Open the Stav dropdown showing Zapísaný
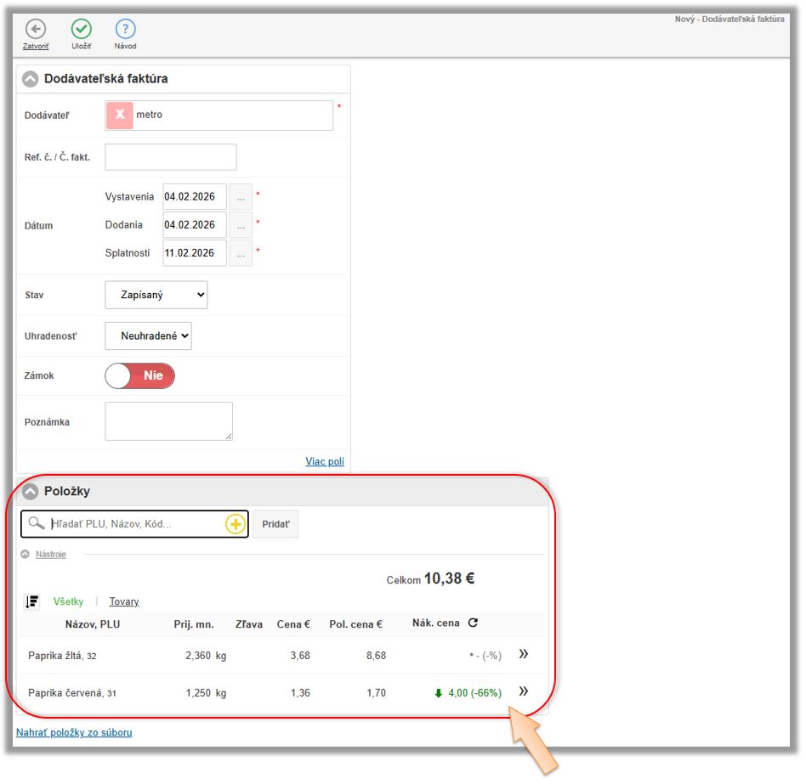 [x=156, y=295]
